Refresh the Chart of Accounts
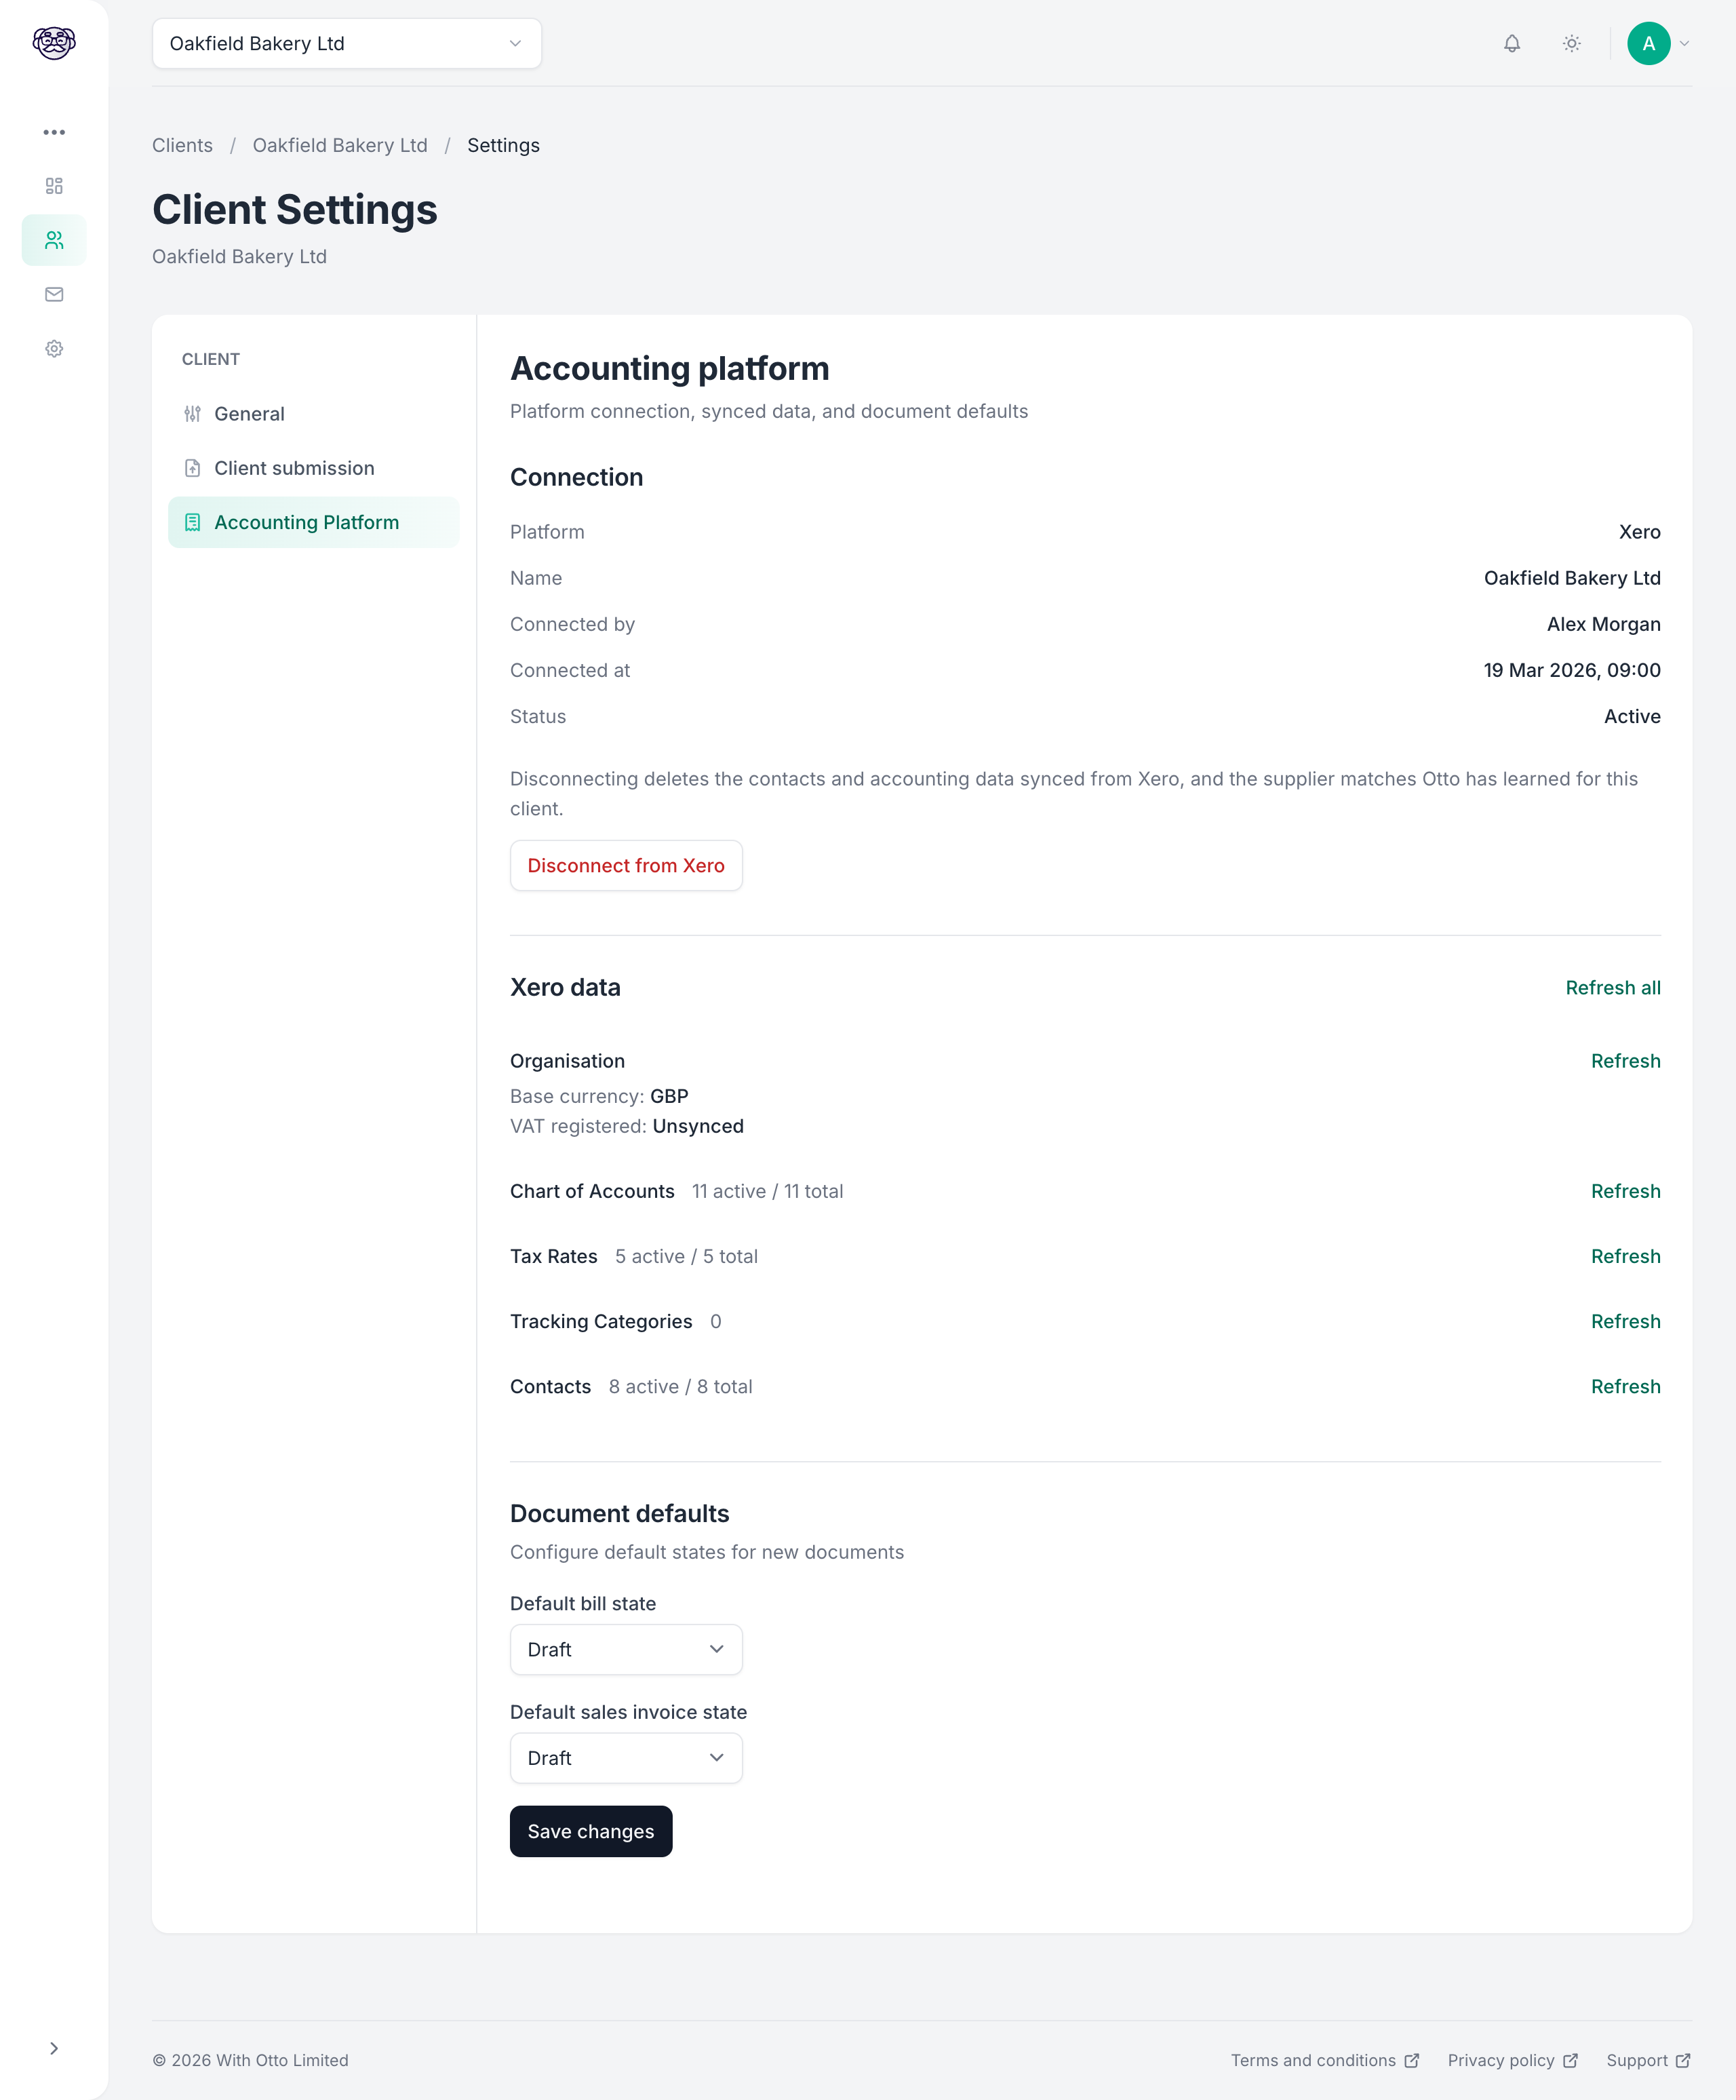 point(1625,1191)
